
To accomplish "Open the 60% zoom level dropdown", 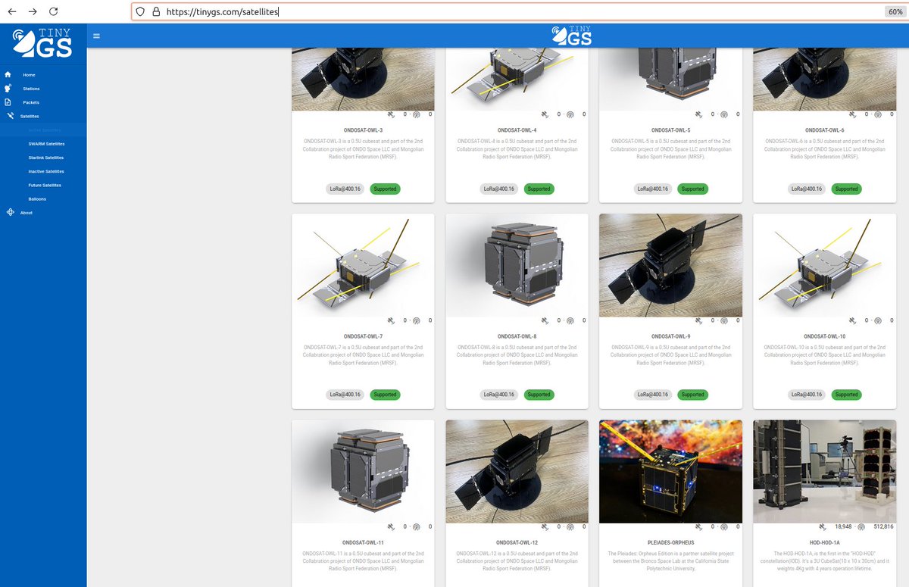I will [x=895, y=11].
